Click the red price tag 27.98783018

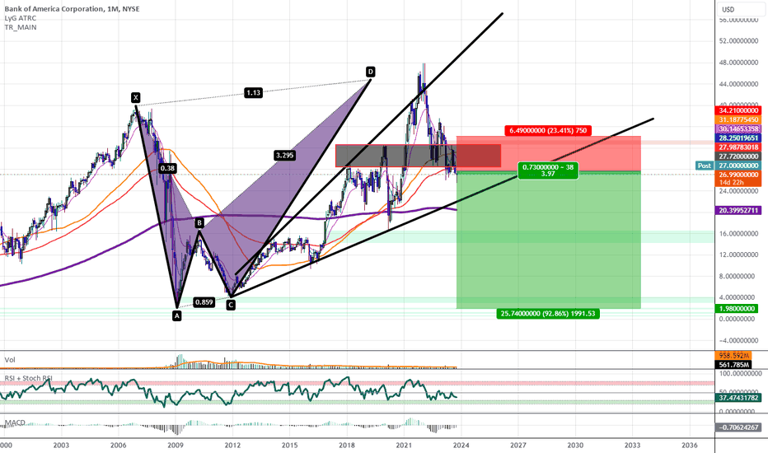tap(738, 147)
